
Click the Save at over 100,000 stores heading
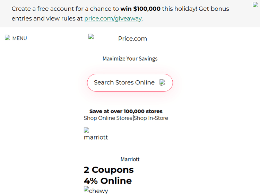tap(126, 111)
